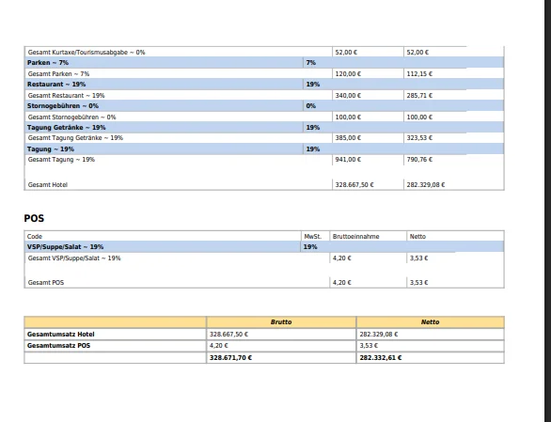This screenshot has height=422, width=551.
Task: Click the 'Gesamt Parken ~ 7%' label
Action: [58, 74]
